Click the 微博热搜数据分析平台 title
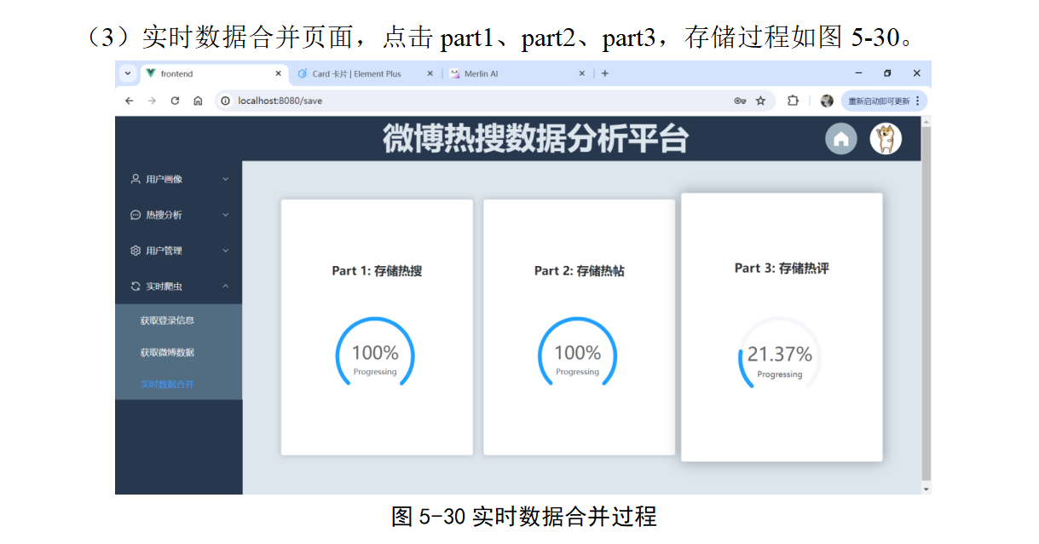This screenshot has height=544, width=1039. click(535, 139)
